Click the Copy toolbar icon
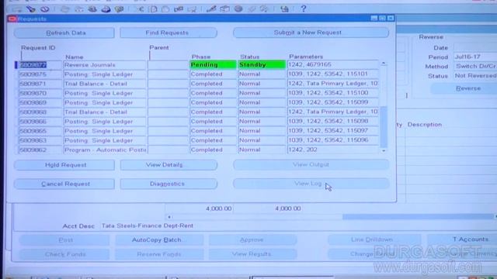Viewport: 497px width, 279px height. [154, 9]
